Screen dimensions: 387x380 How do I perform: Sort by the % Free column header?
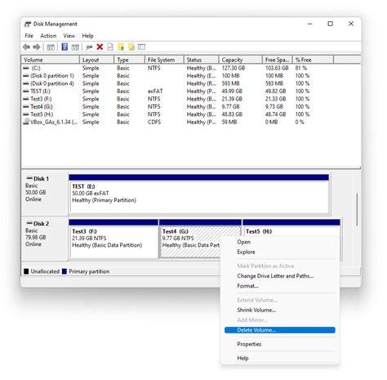[313, 60]
